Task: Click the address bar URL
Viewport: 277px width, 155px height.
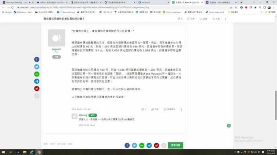Action: 85,8
